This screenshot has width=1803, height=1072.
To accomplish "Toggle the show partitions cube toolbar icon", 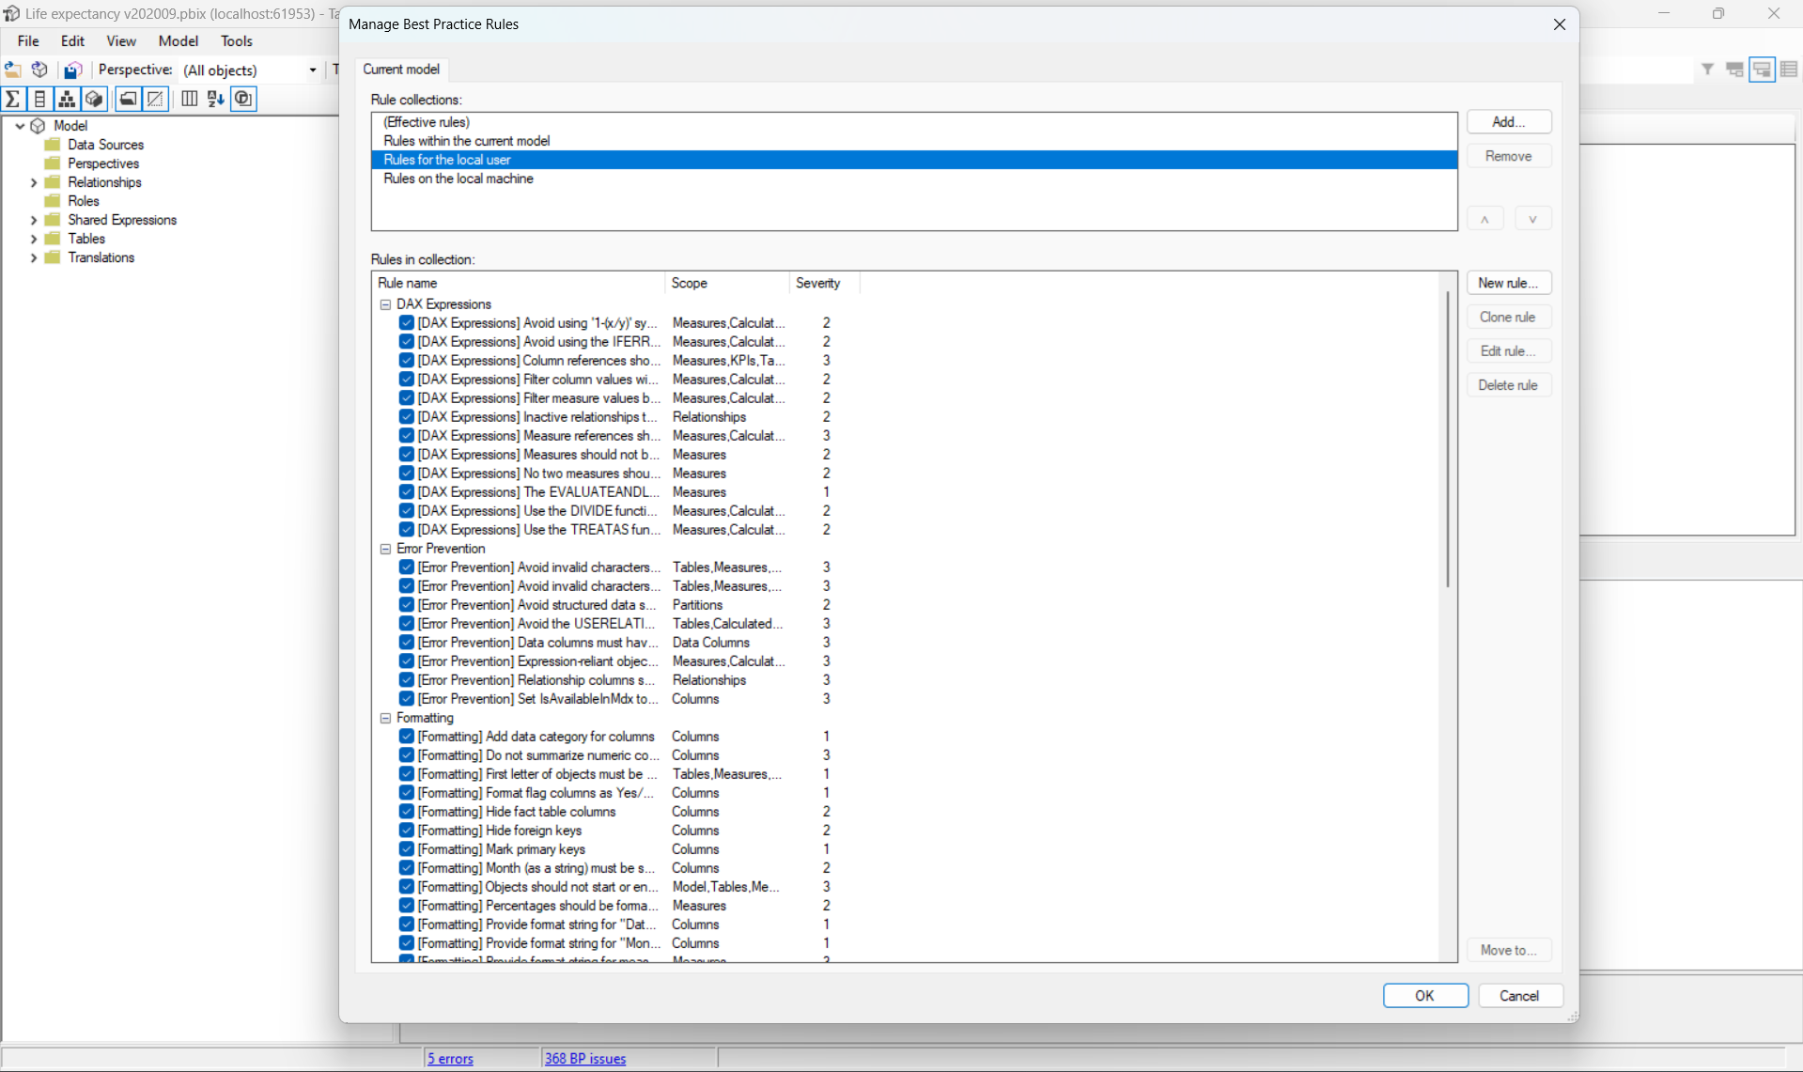I will point(93,99).
